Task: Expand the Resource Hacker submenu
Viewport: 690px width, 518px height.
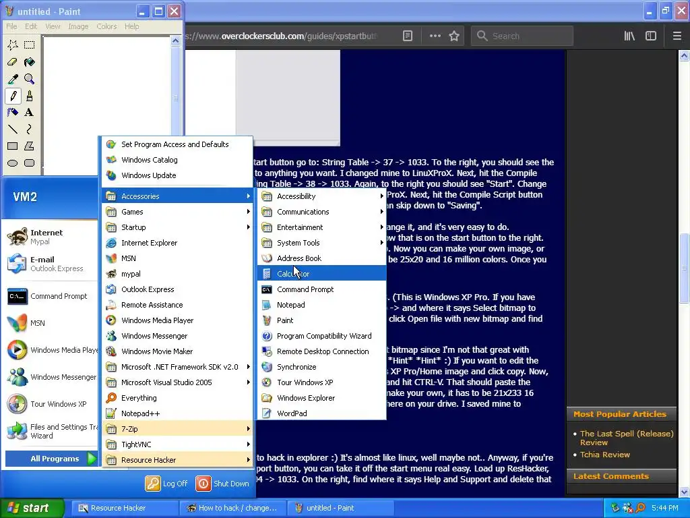Action: tap(178, 460)
